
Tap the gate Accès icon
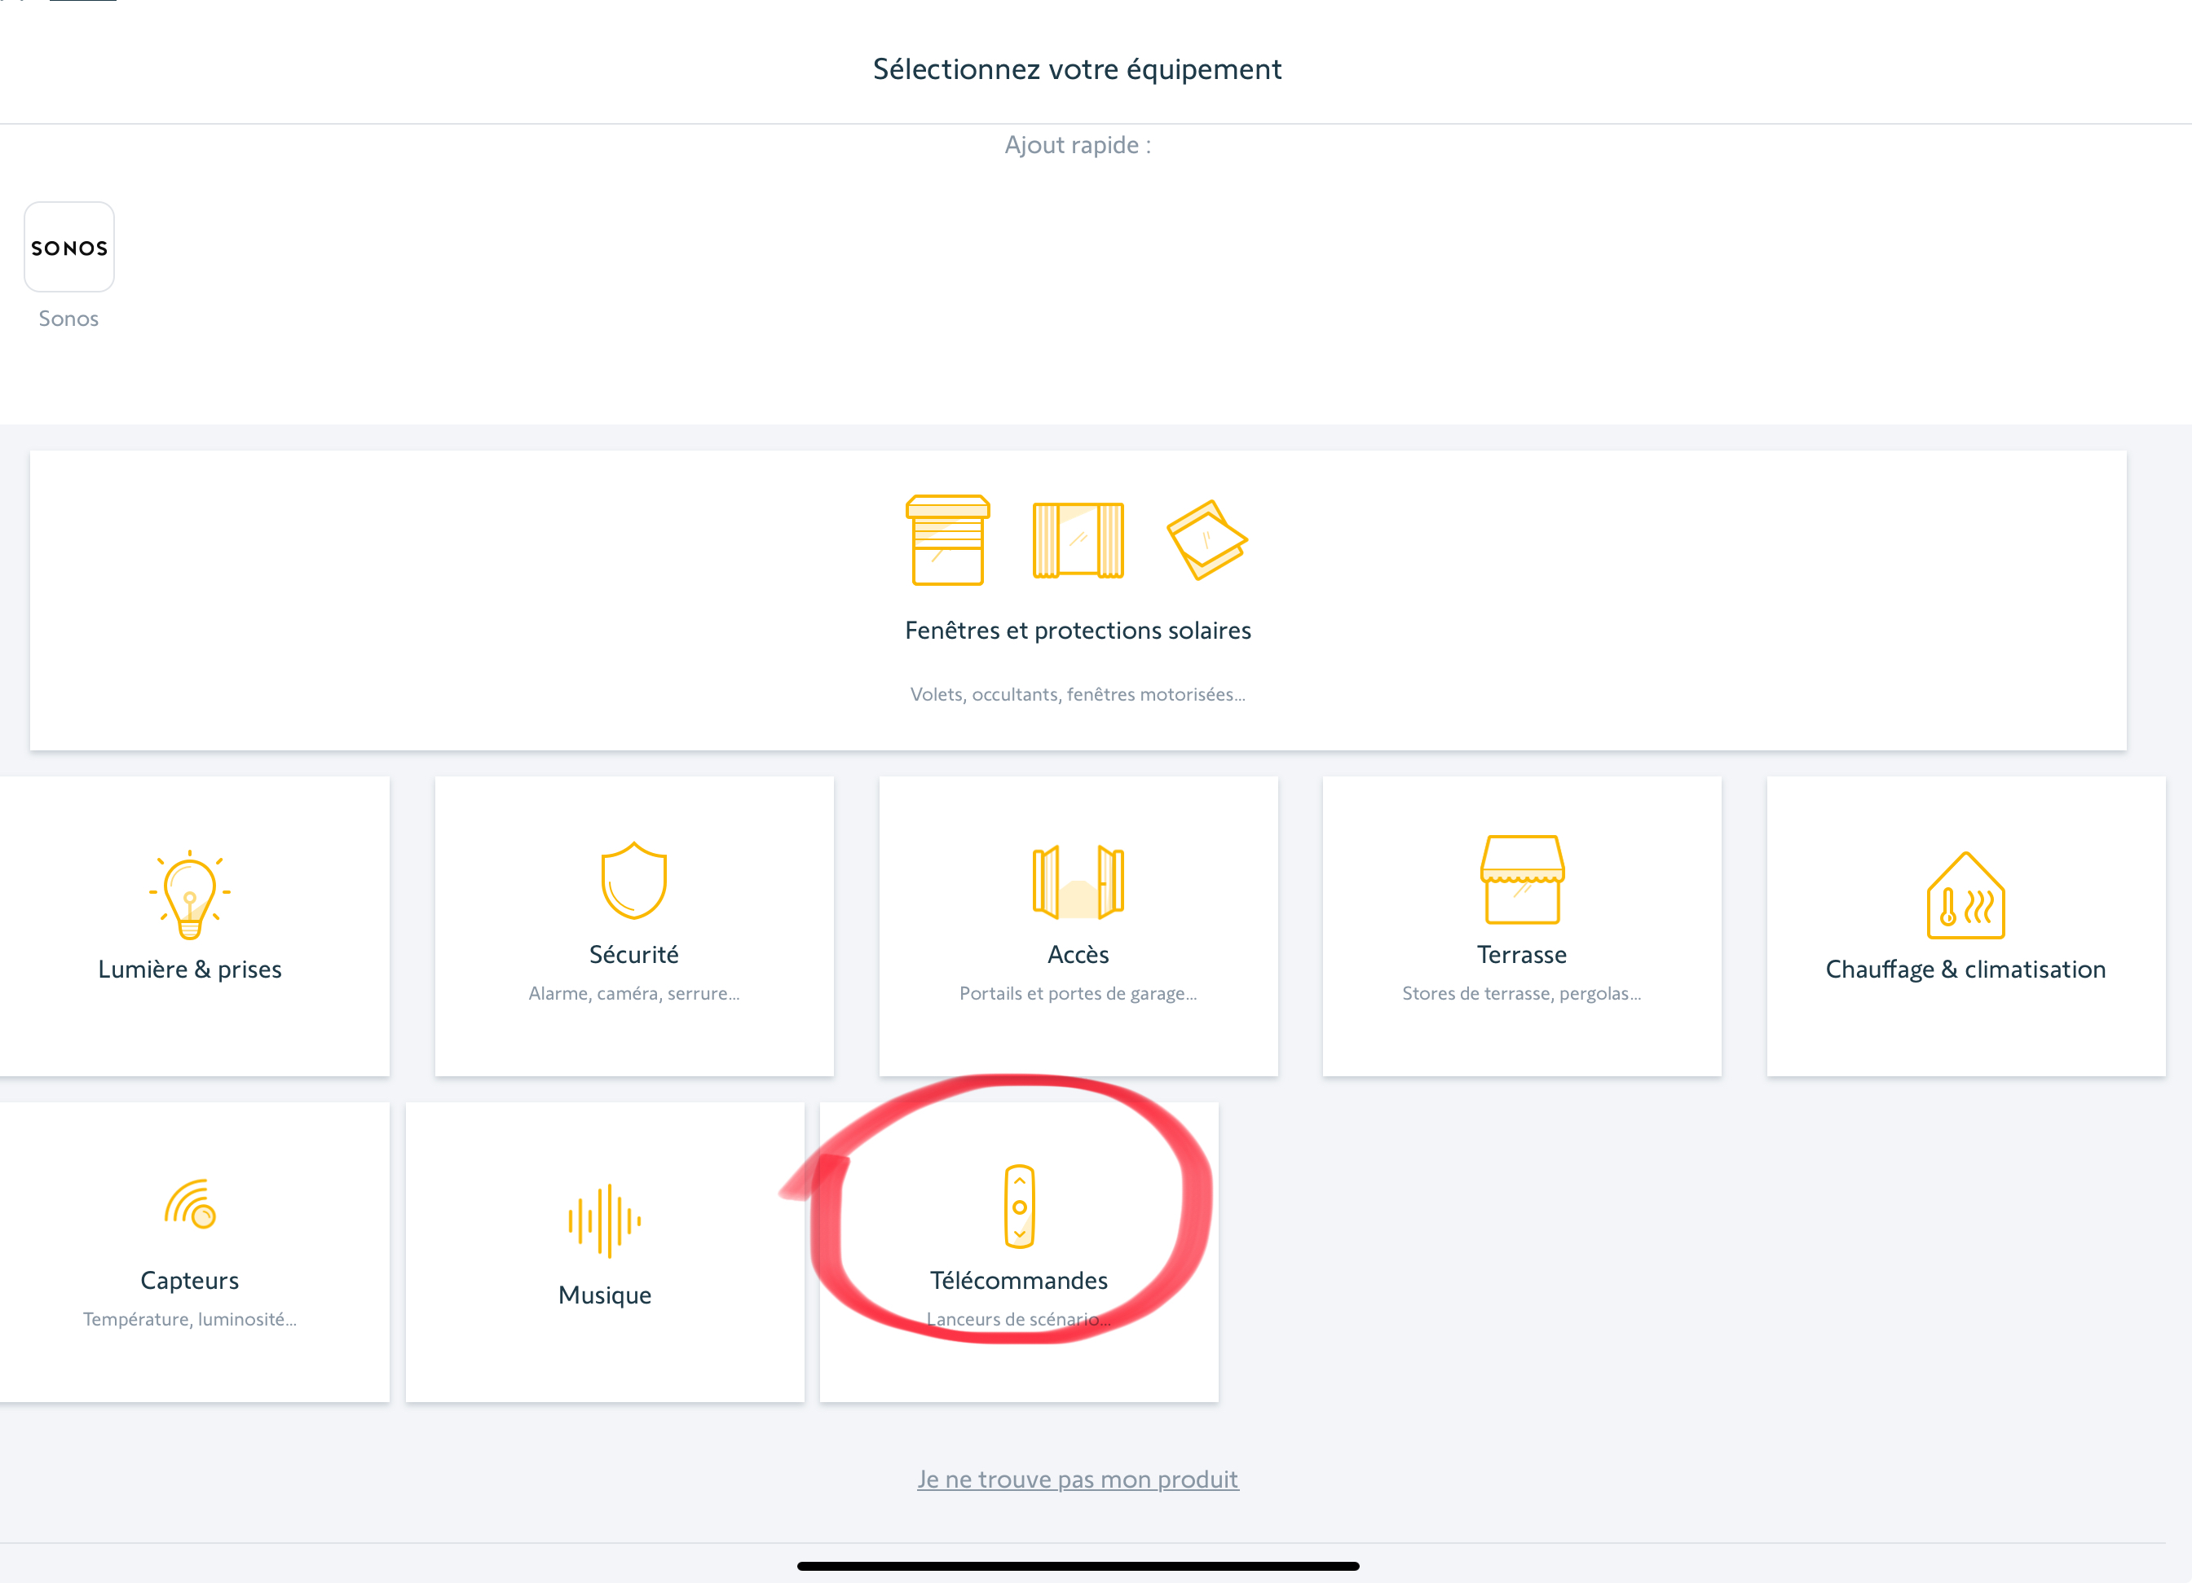point(1078,882)
